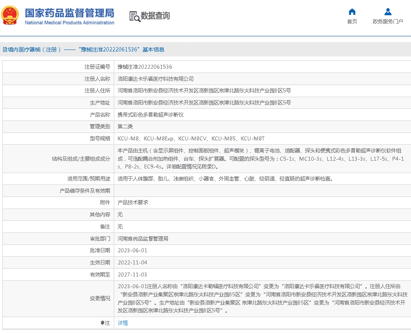This screenshot has height=333, width=411.
Task: Click the small icon before 境内医疗器械 heading
Action: coord(5,50)
